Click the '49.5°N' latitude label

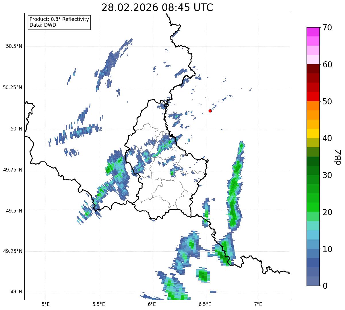coord(14,211)
